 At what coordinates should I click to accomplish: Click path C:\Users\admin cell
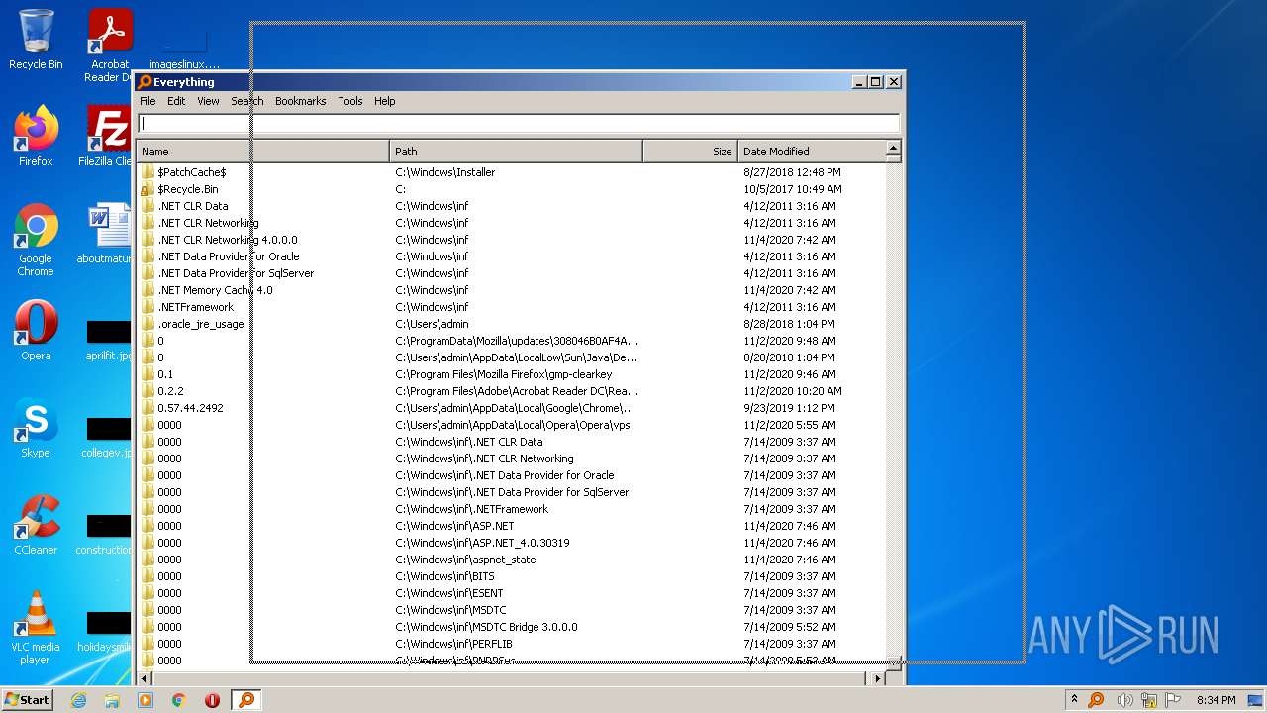pos(432,324)
